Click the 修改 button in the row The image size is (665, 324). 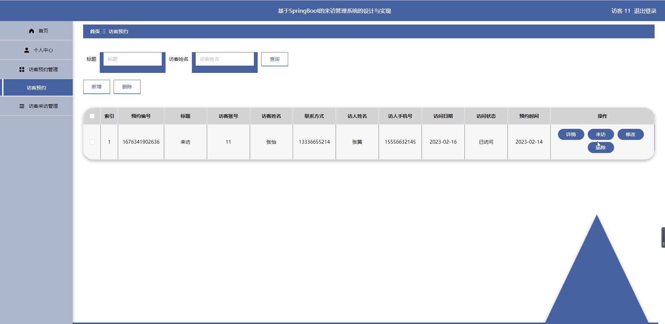click(x=631, y=134)
